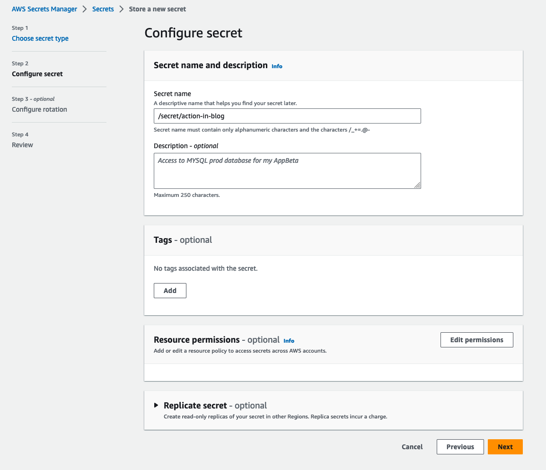Go back with the Previous button
Image resolution: width=546 pixels, height=470 pixels.
coord(460,447)
